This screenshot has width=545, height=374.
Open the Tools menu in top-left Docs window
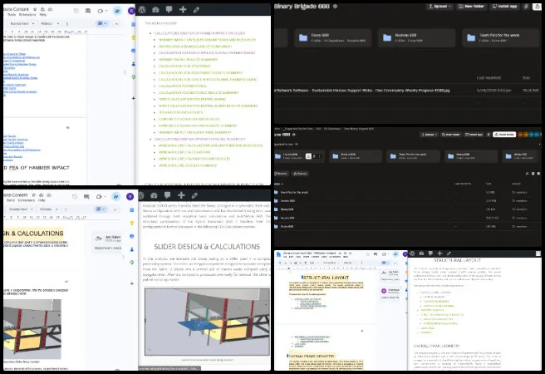pos(12,15)
